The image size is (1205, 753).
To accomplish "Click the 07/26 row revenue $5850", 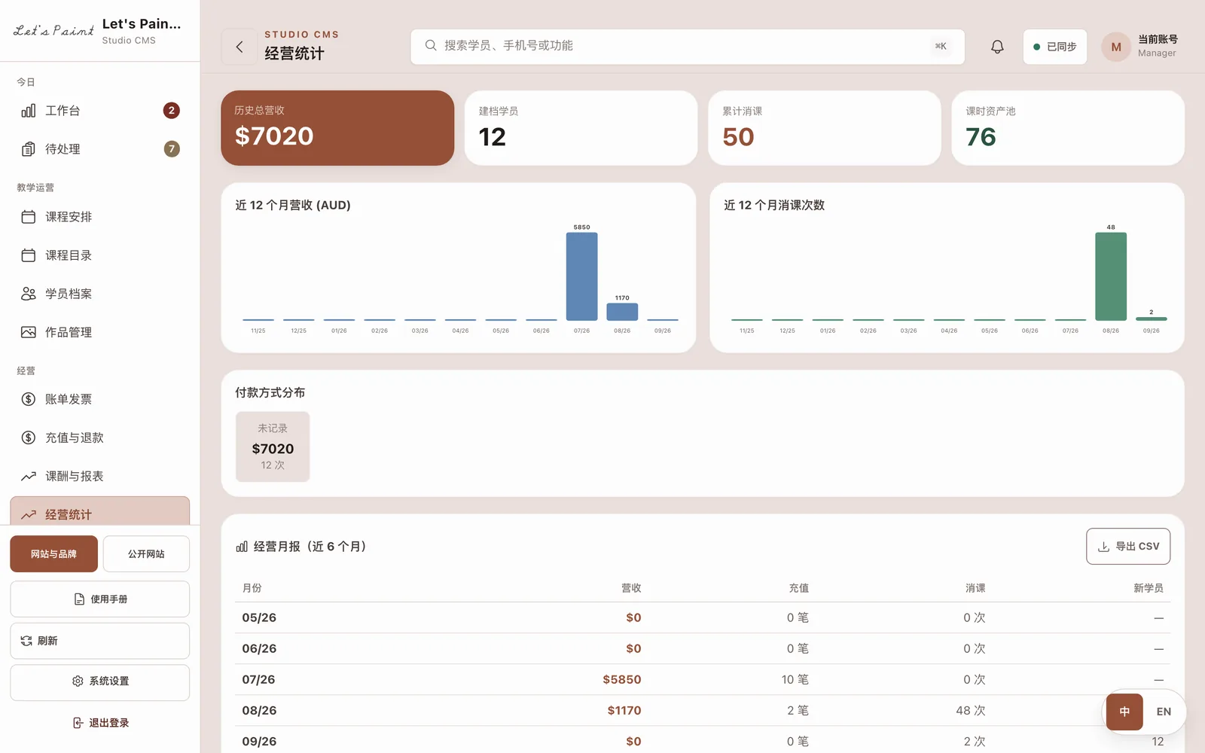I will pos(622,679).
